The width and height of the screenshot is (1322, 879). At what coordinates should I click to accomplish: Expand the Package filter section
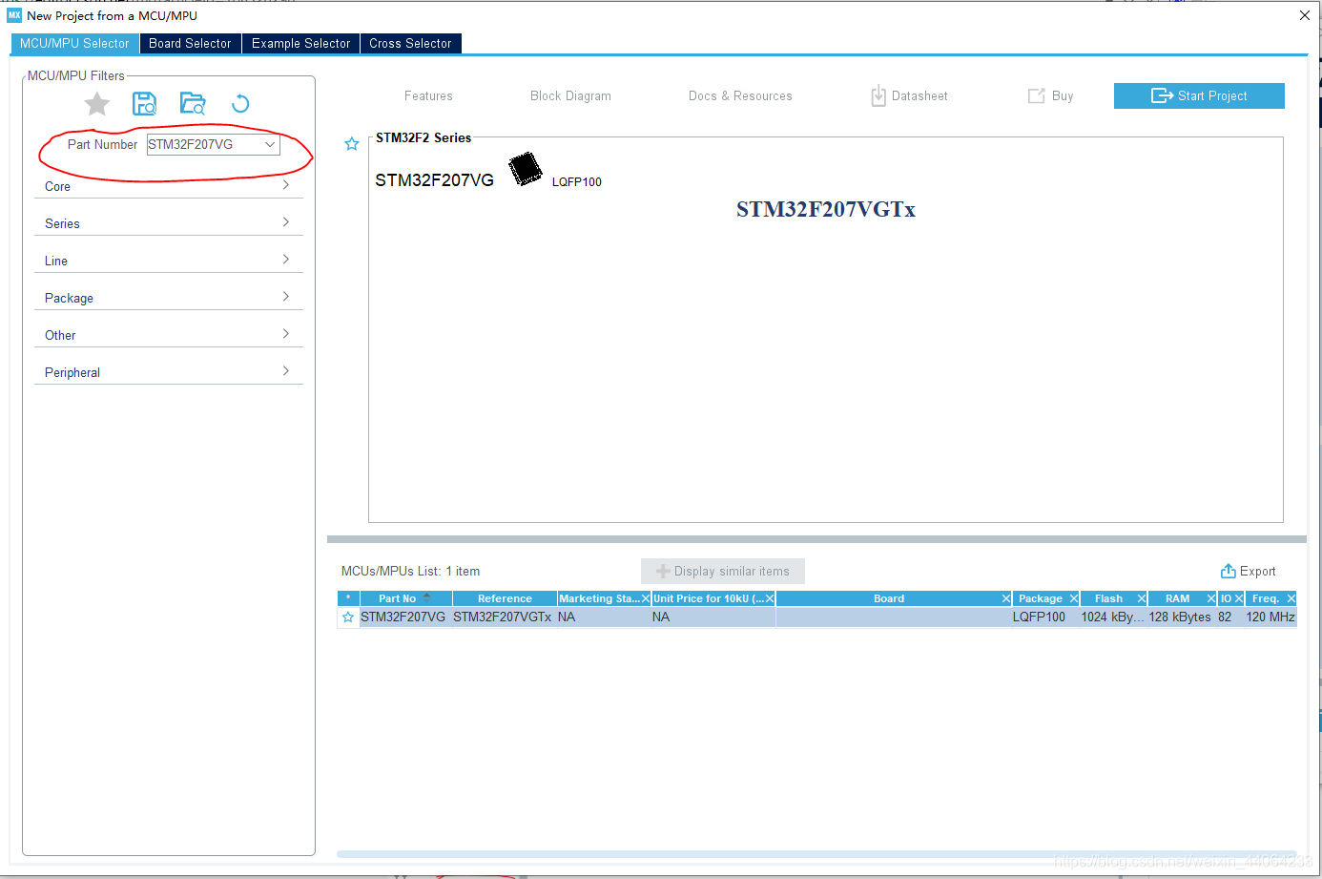pyautogui.click(x=168, y=298)
